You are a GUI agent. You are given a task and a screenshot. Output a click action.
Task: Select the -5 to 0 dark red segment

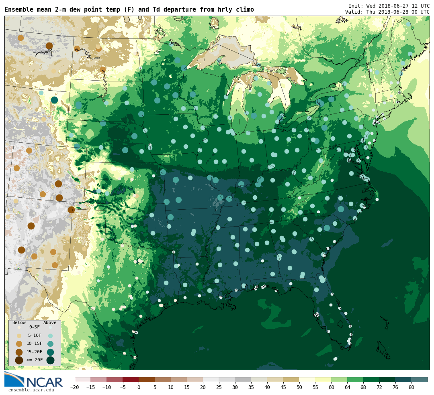coord(131,380)
